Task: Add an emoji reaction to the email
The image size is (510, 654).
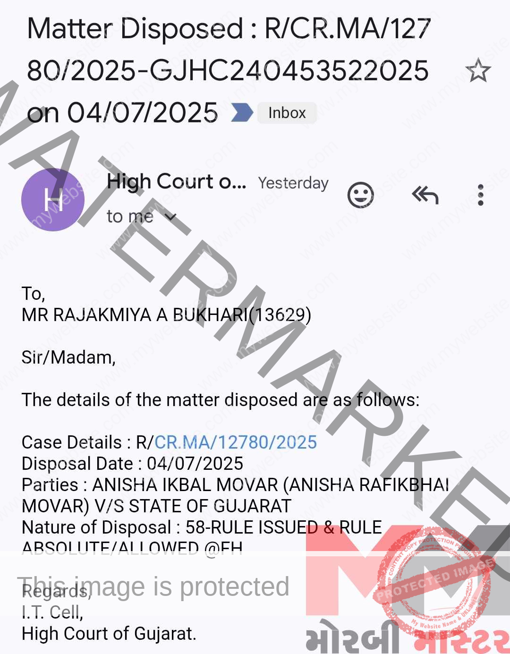Action: pos(361,195)
